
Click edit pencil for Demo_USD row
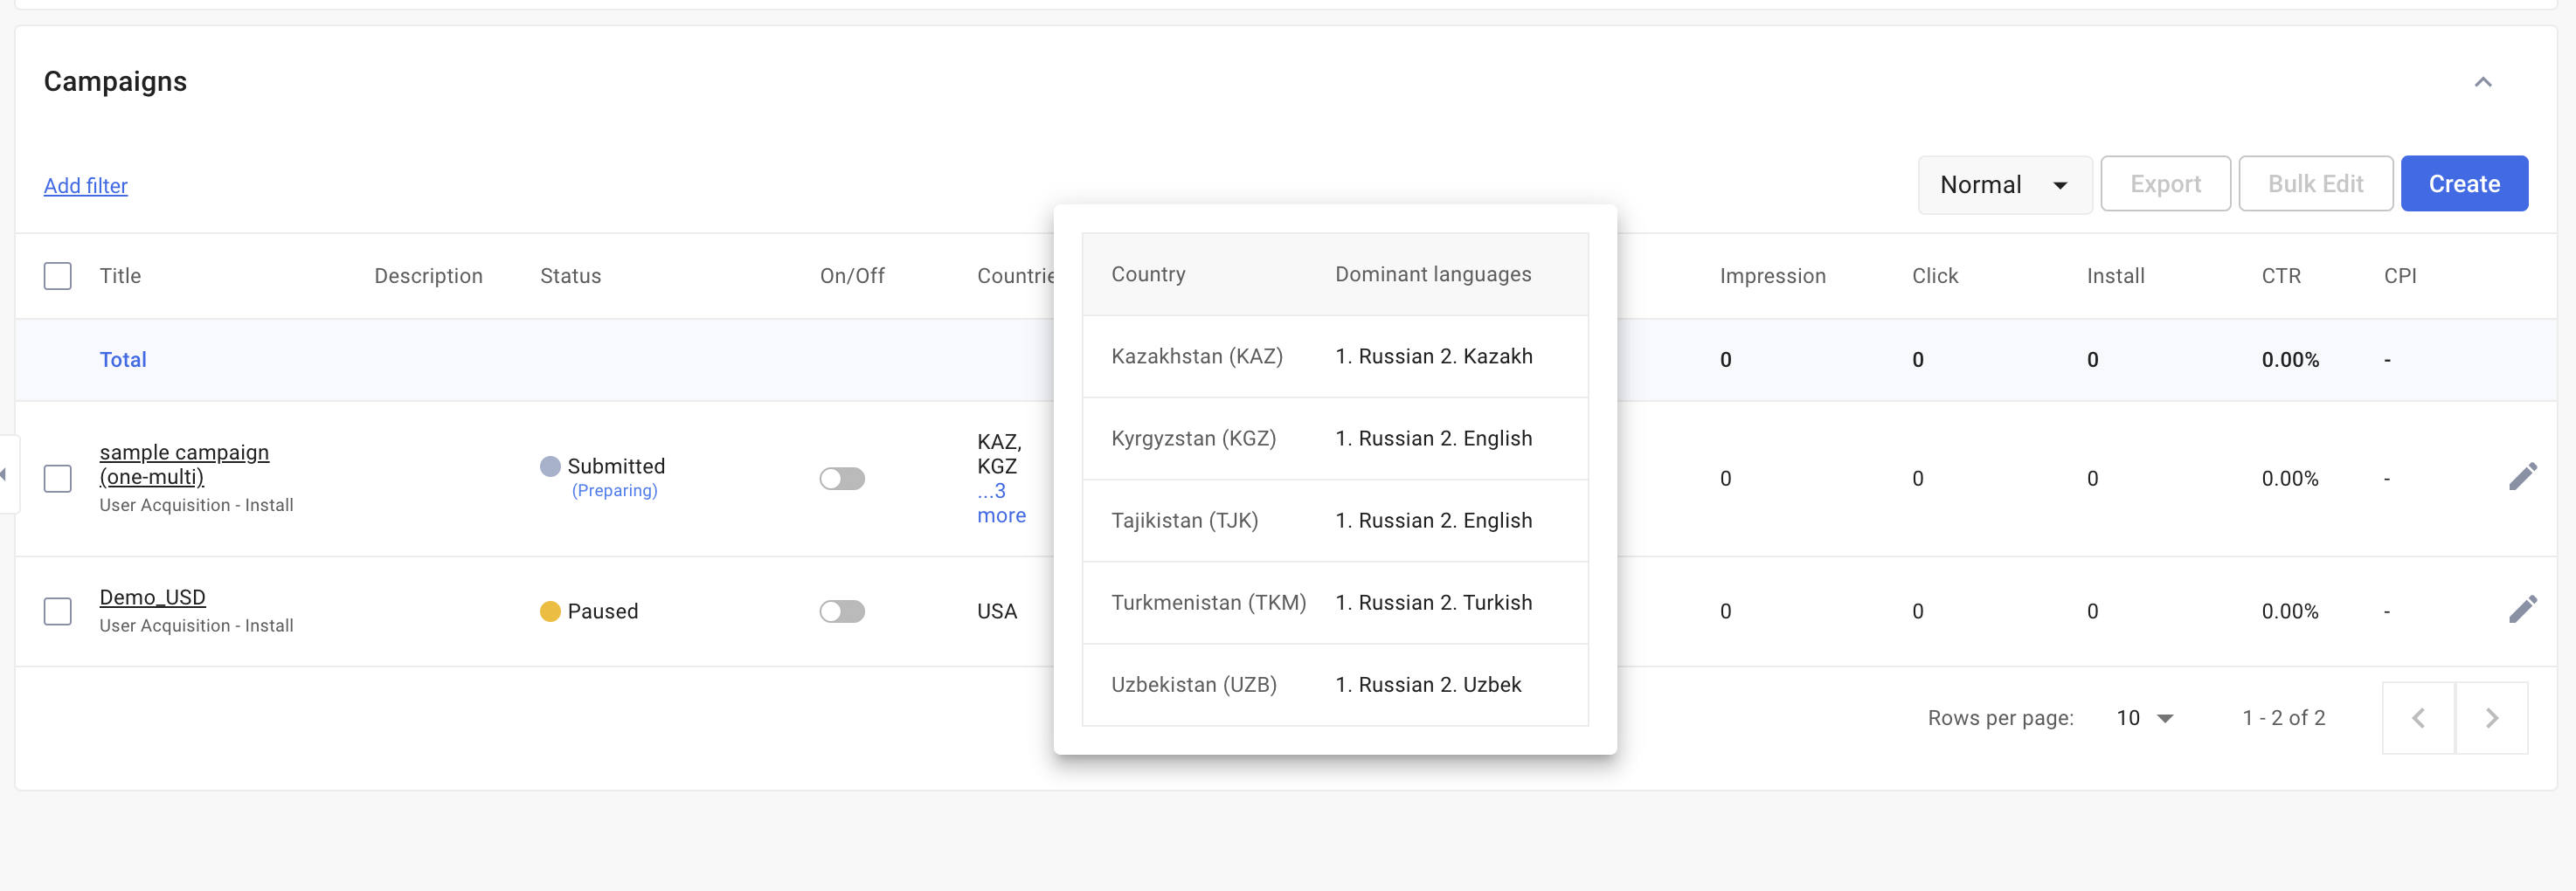[2522, 609]
